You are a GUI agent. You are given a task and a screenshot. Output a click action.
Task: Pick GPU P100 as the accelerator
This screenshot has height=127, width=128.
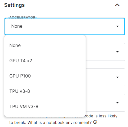click(45, 76)
